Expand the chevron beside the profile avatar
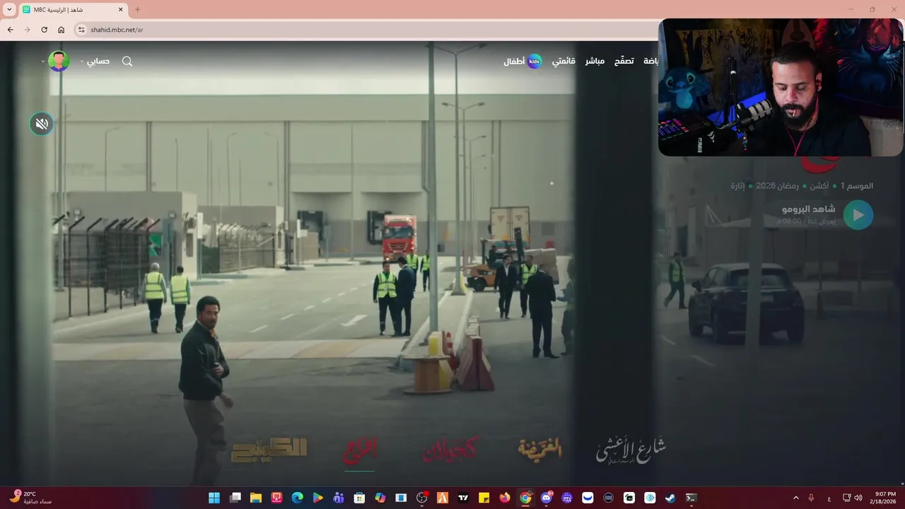Screen dimensions: 905x509 tap(43, 62)
